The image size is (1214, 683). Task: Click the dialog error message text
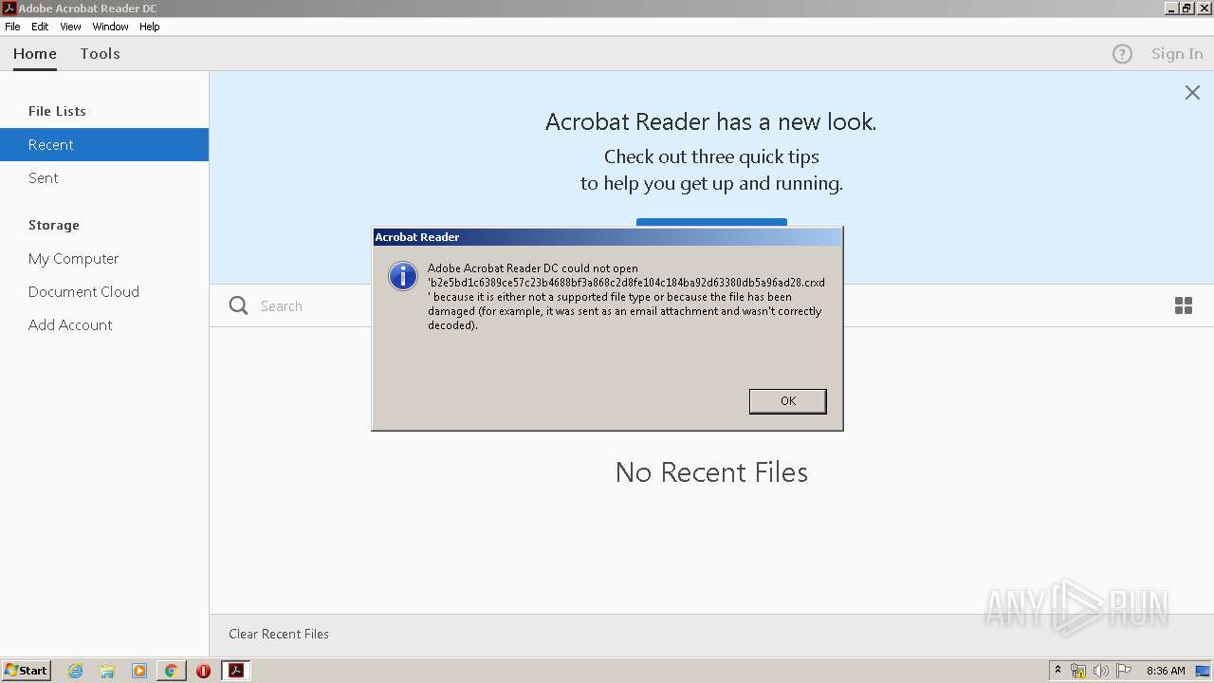pos(626,297)
